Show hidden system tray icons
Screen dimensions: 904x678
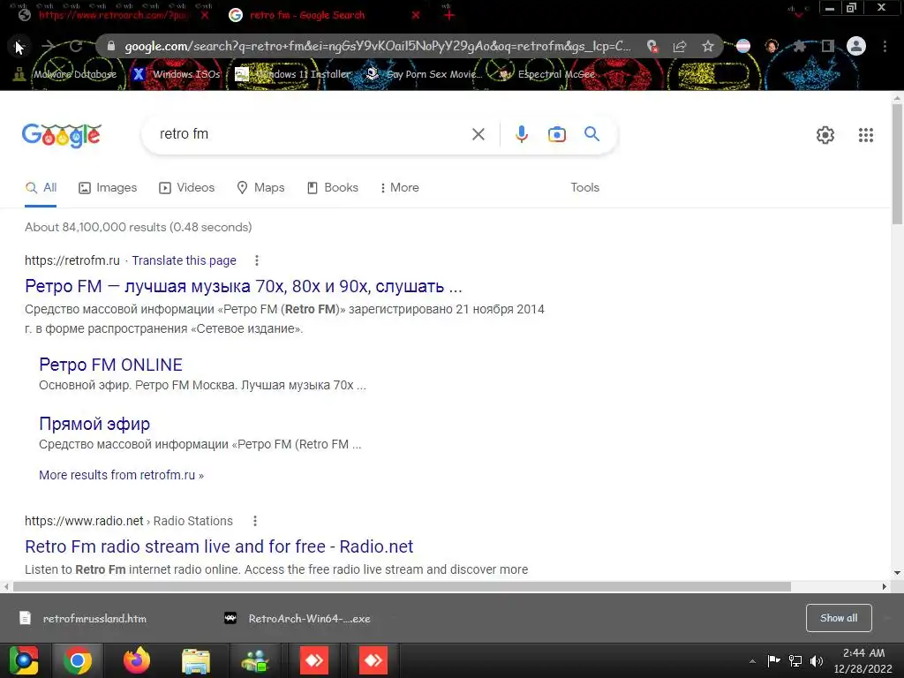[752, 661]
